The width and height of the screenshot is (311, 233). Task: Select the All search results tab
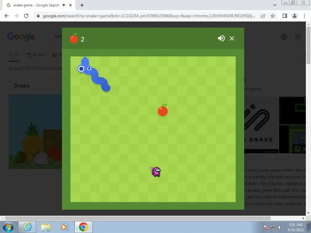click(14, 55)
